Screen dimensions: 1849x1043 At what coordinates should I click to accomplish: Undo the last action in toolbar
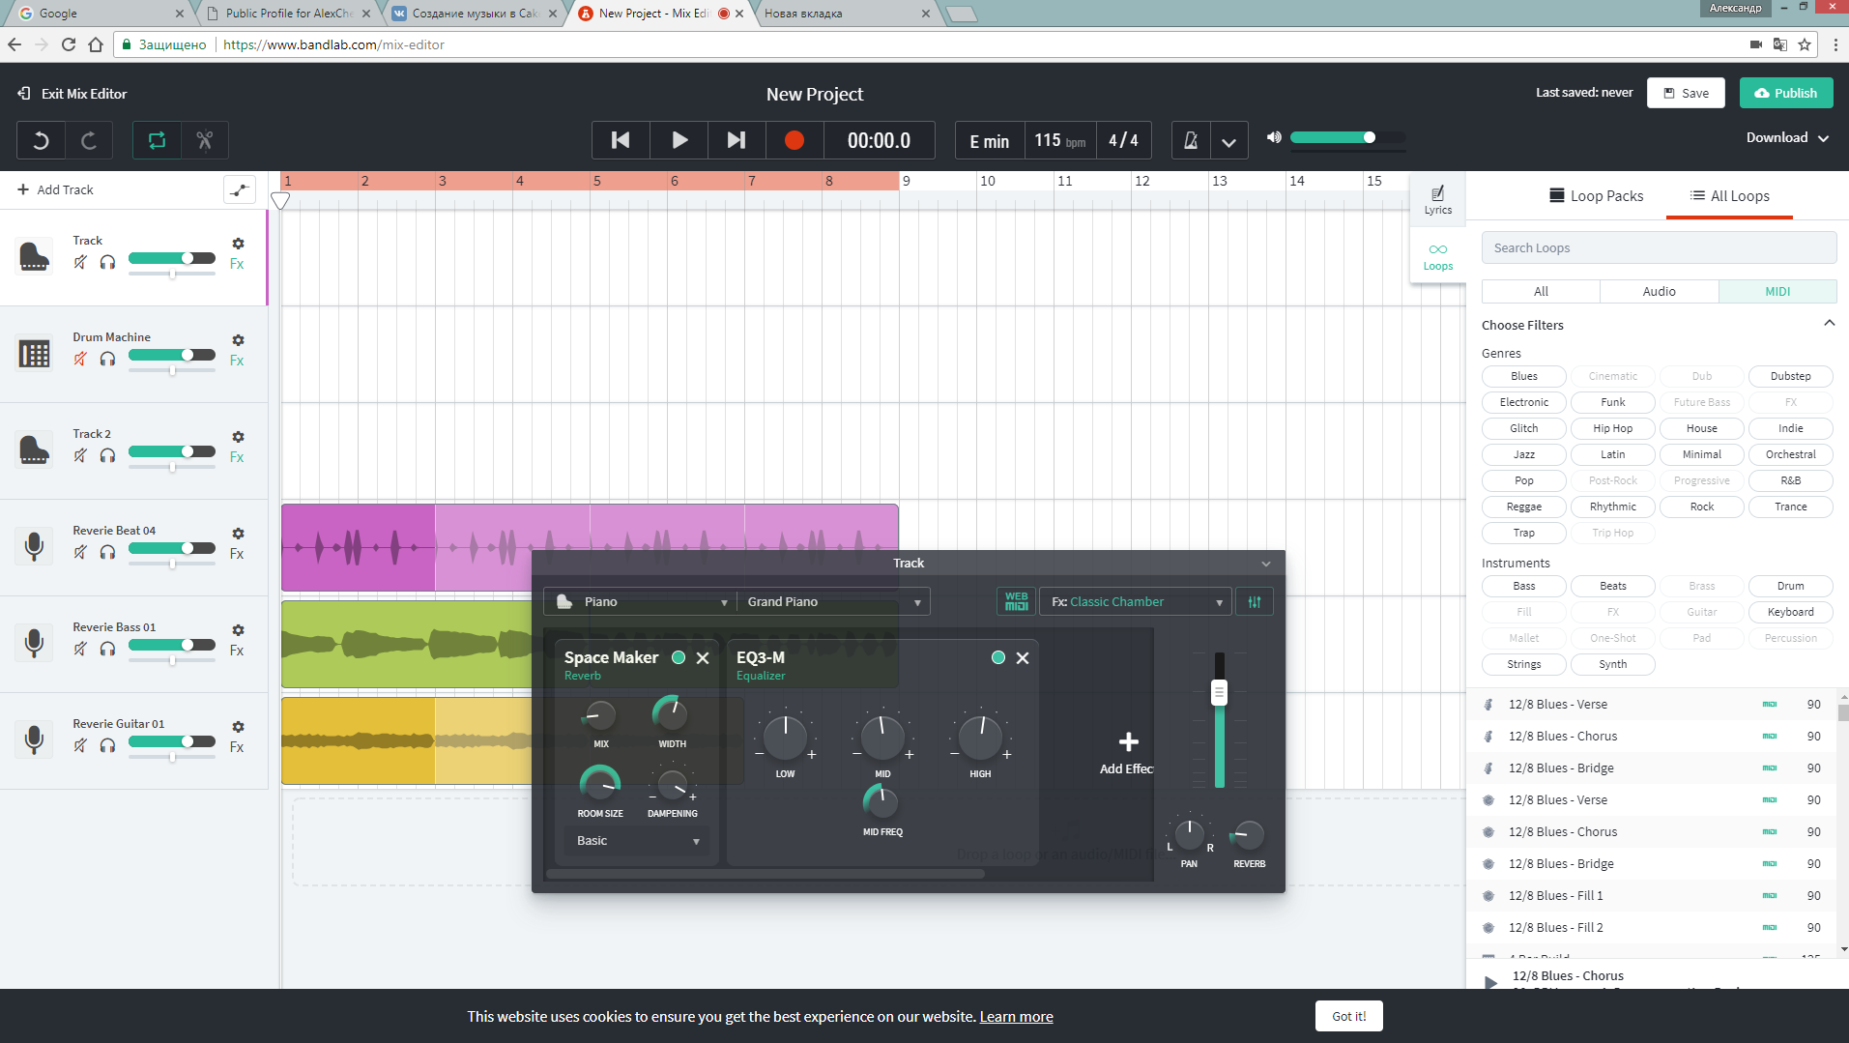41,141
